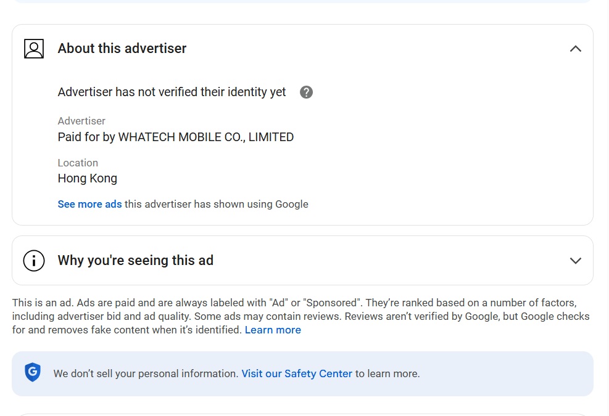
Task: Open the identity verification help question mark
Action: pos(306,92)
